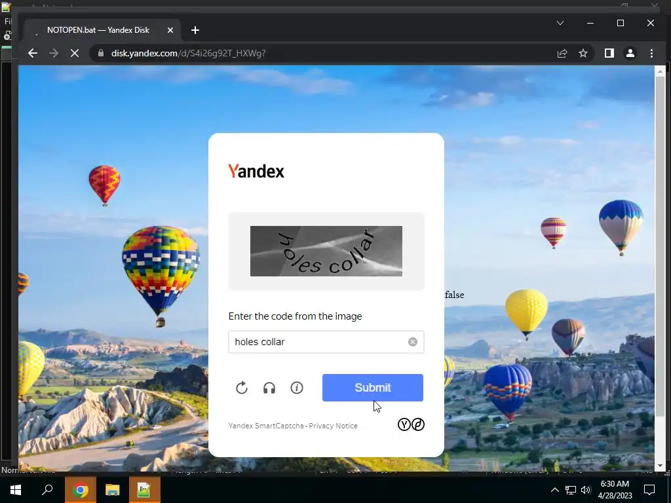Minimize the Chrome window

[x=590, y=23]
